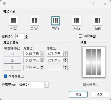
Task: Click the 右(R) preset label
Action: tap(98, 29)
